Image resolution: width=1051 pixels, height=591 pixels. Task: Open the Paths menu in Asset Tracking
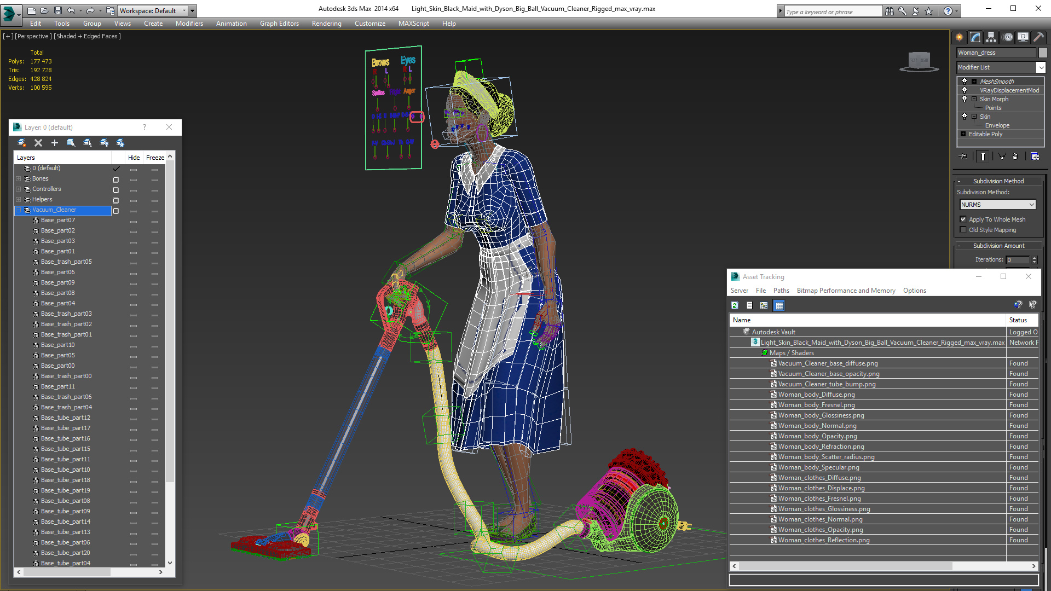tap(781, 291)
